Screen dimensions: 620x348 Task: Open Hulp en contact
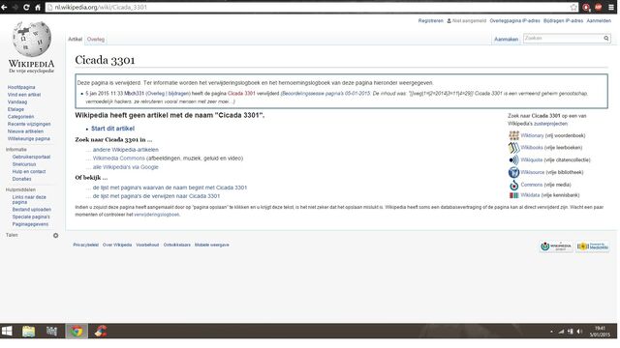29,172
